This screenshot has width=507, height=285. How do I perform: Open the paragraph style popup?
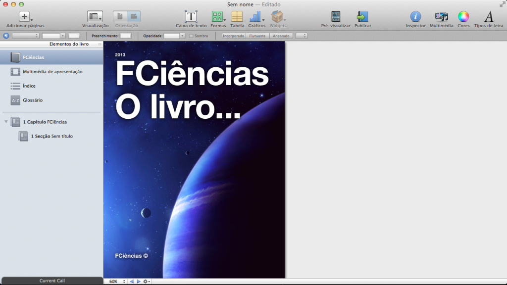(26, 36)
